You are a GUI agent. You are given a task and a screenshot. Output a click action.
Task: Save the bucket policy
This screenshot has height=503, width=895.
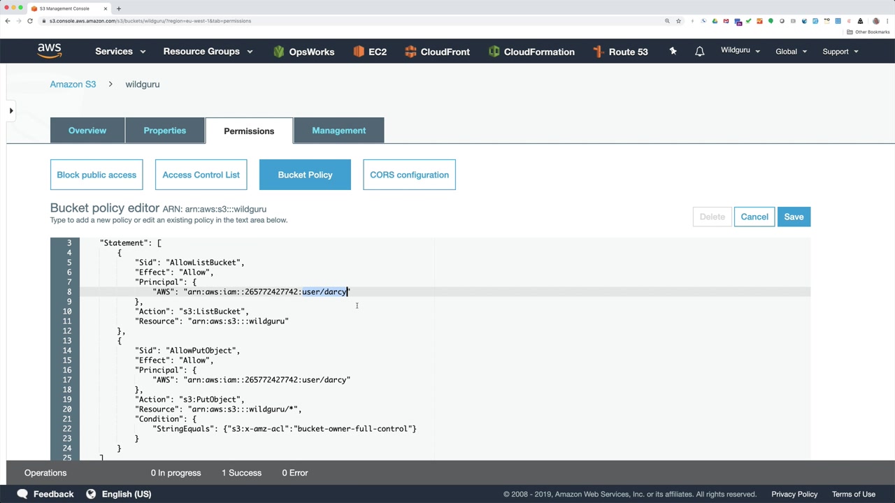tap(794, 217)
